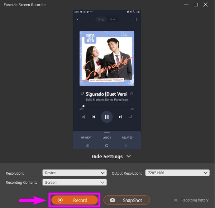Screen dimensions: 215x208
Task: Click artist names Belle Mariano, Donny Pangilinan
Action: [x=107, y=100]
